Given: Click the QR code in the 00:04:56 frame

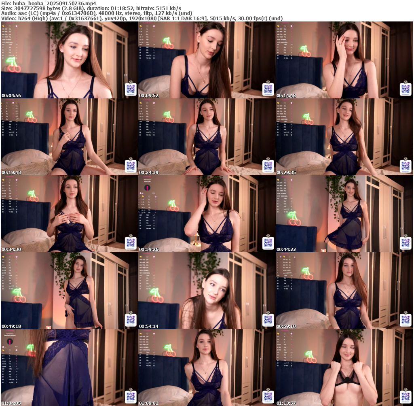Looking at the screenshot, I should pyautogui.click(x=130, y=89).
